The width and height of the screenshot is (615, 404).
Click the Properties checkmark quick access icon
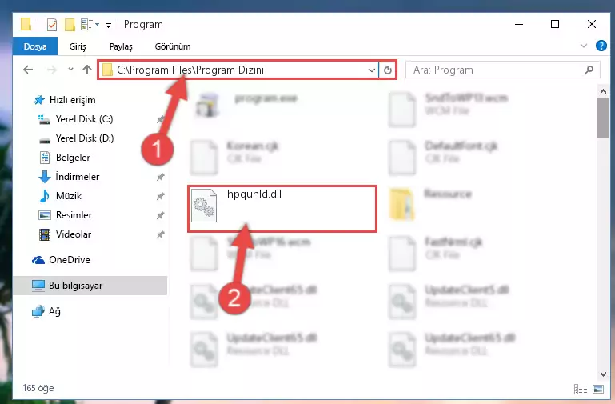tap(52, 25)
